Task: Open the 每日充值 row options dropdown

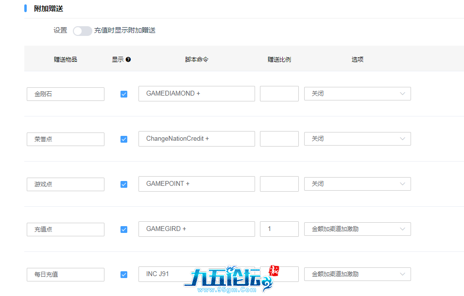Action: 357,274
